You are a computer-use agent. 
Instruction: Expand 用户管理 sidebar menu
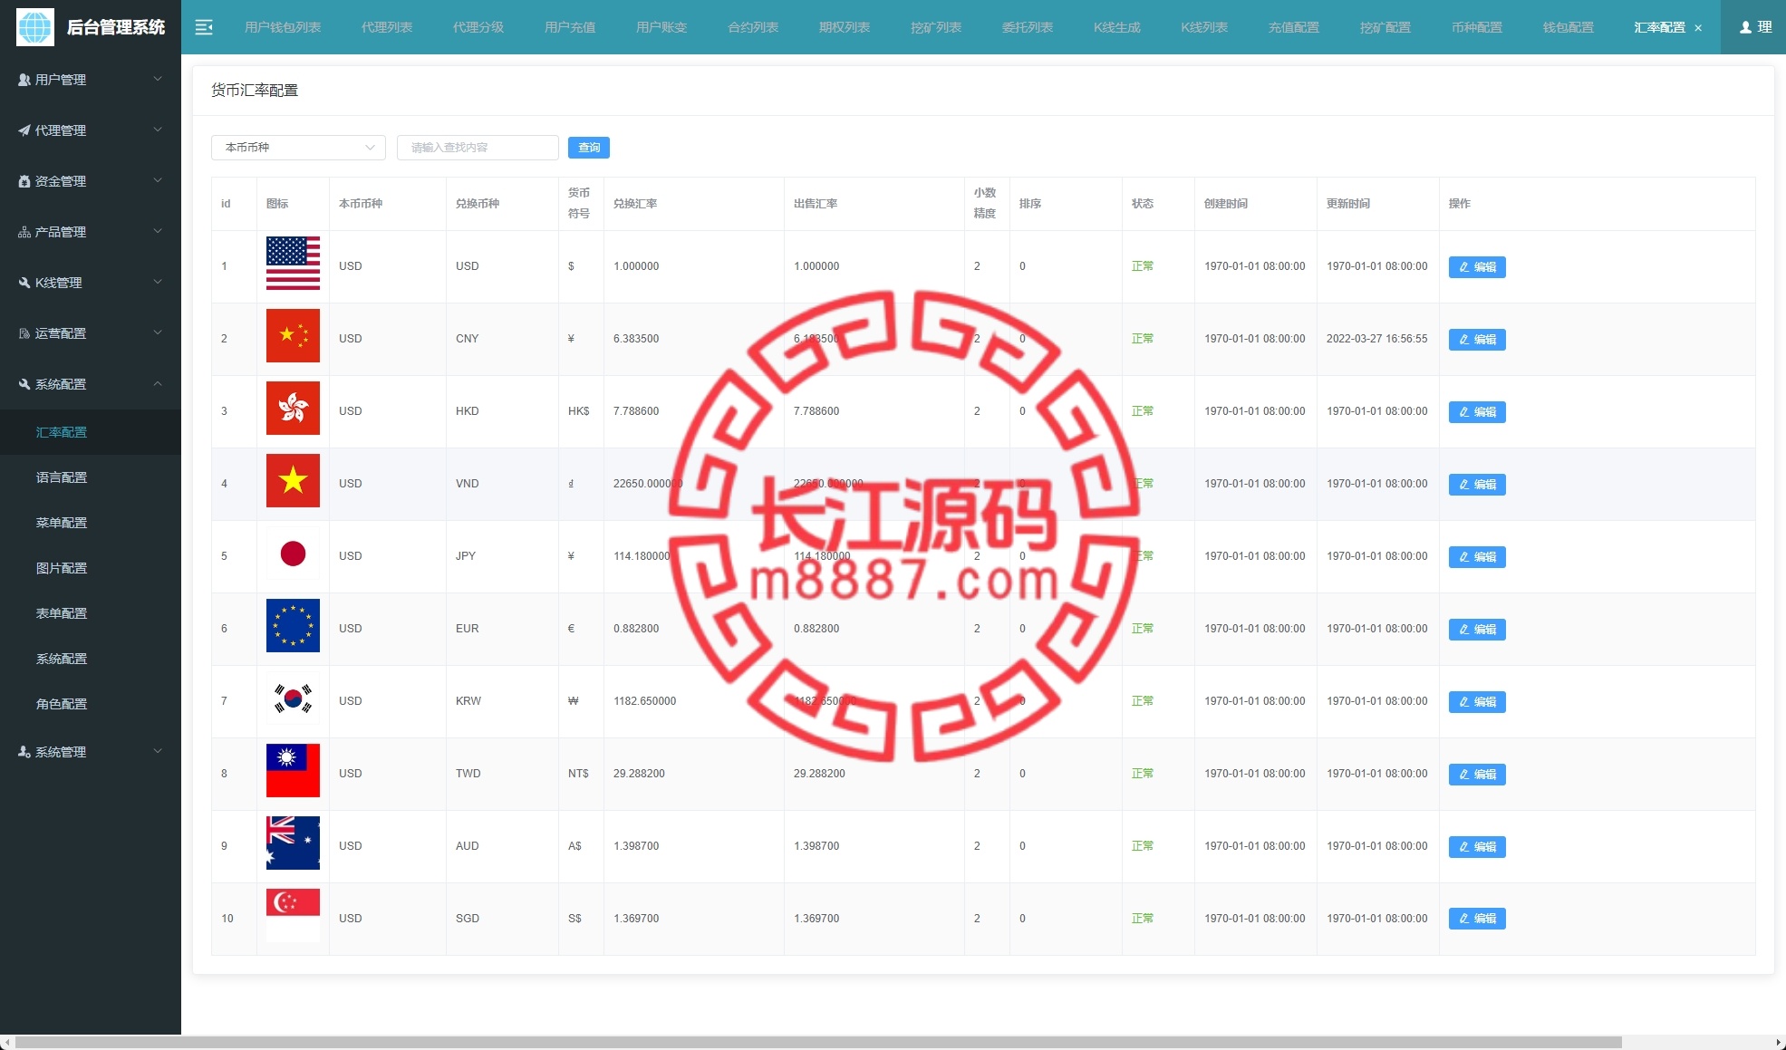coord(91,80)
